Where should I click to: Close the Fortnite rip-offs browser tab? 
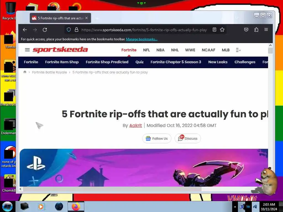pos(87,18)
